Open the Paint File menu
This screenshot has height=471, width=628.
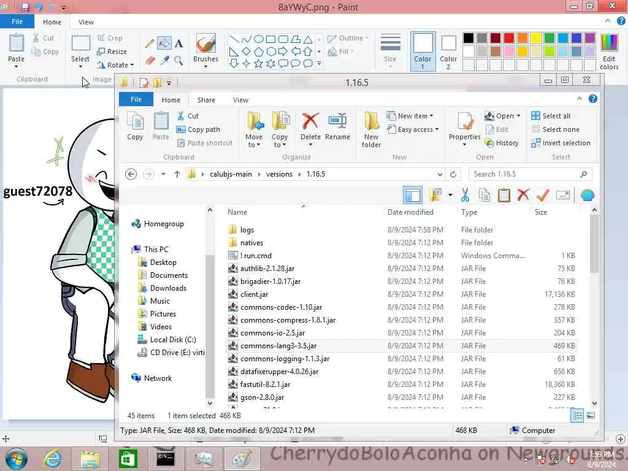tap(17, 21)
